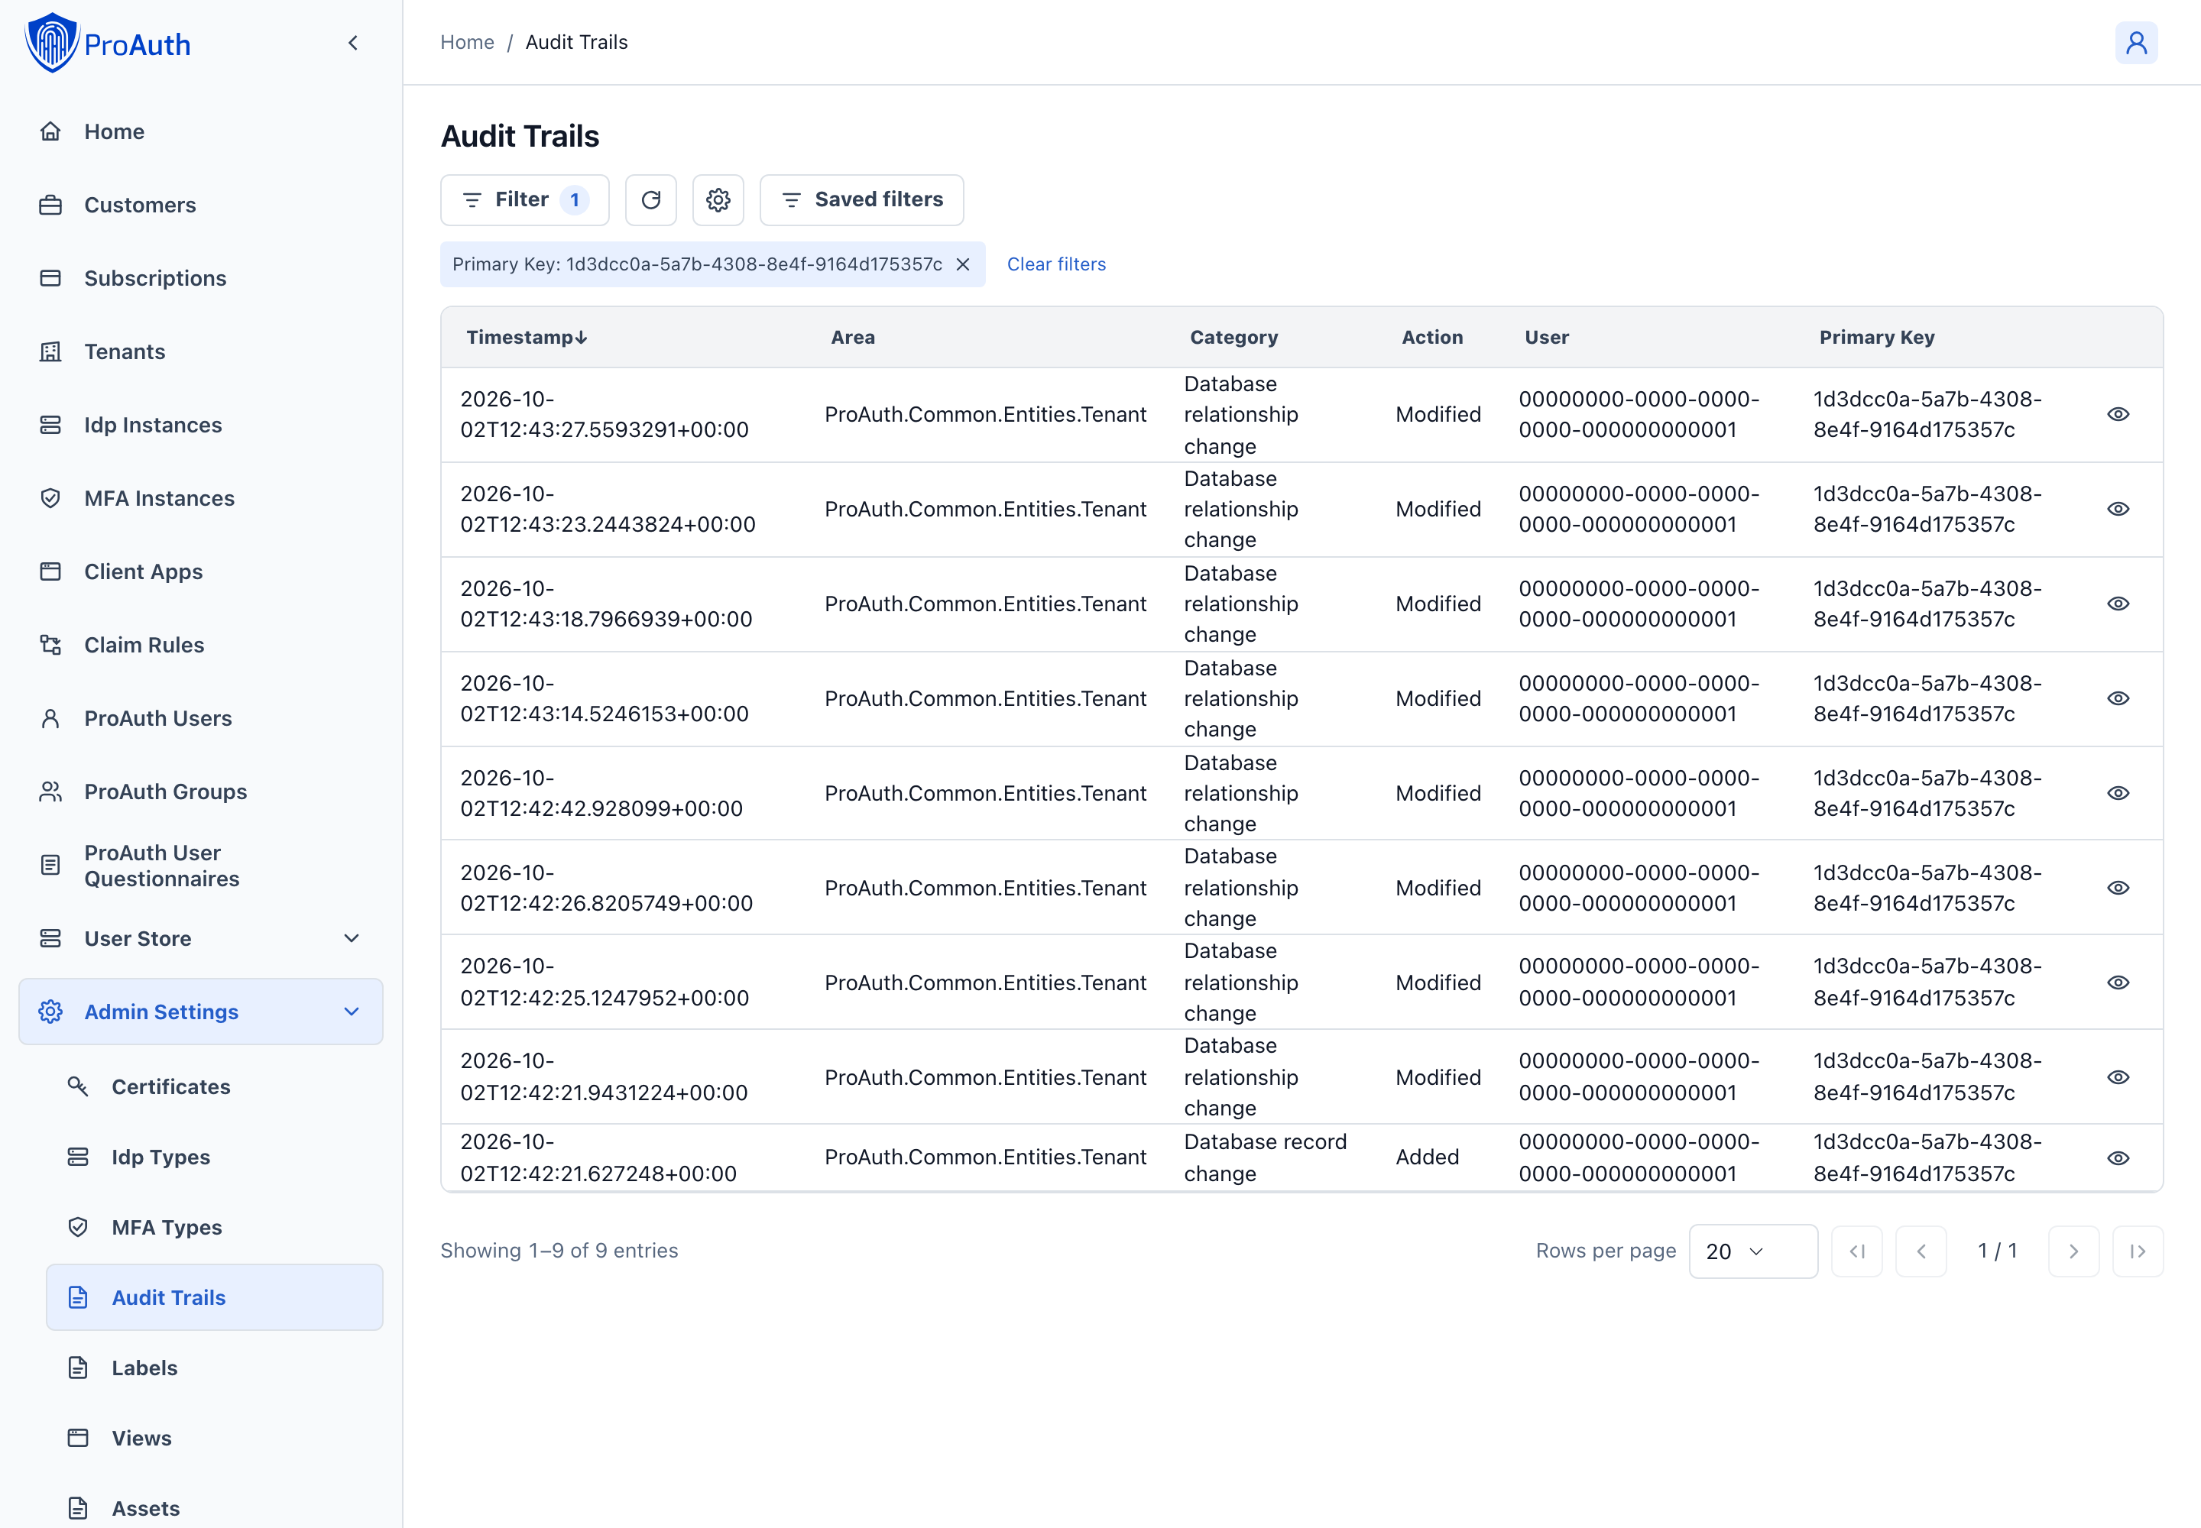View details of 12:42:21.9431224 entry
2201x1528 pixels.
2118,1078
